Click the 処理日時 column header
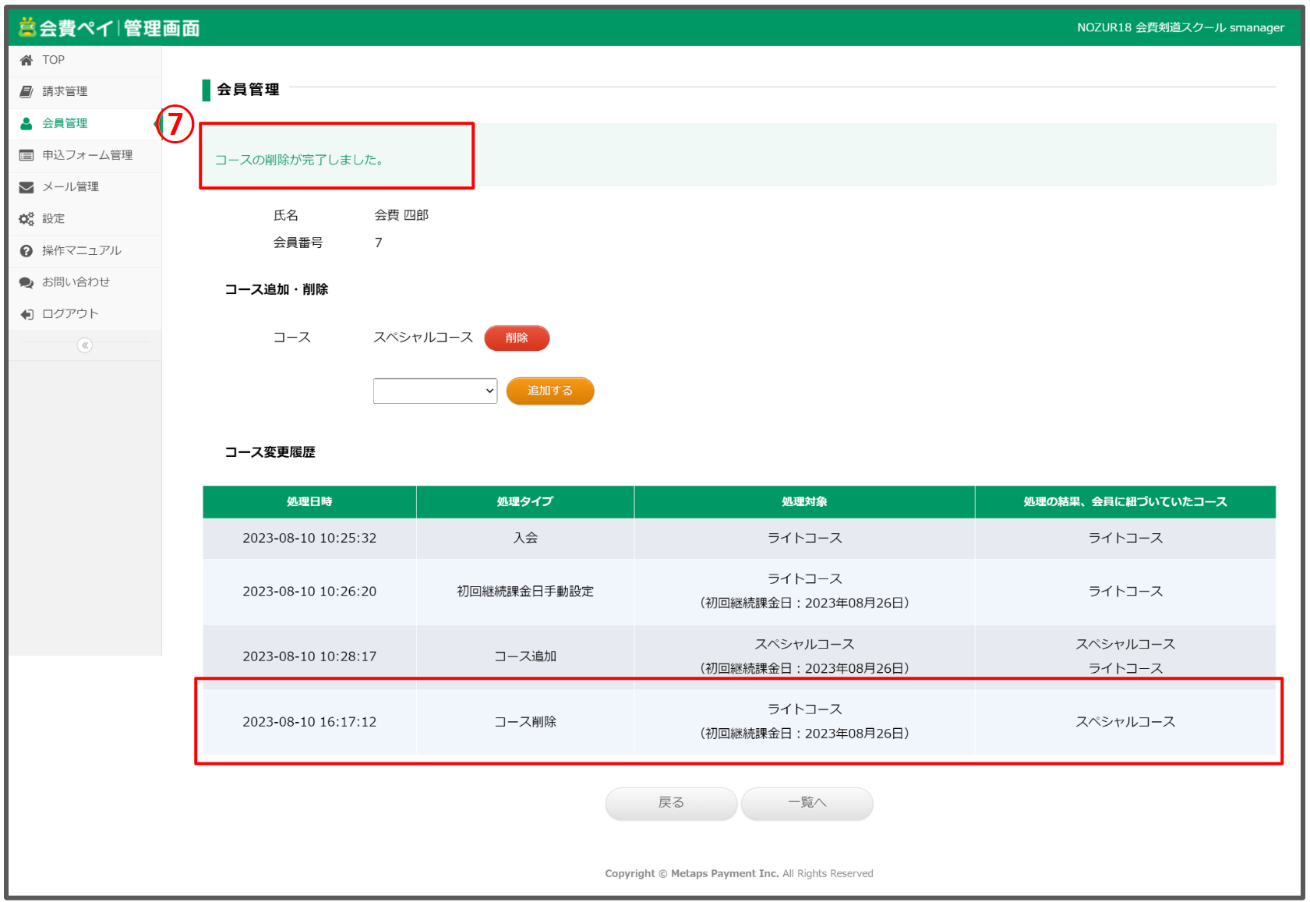Viewport: 1310px width, 902px height. click(x=309, y=502)
